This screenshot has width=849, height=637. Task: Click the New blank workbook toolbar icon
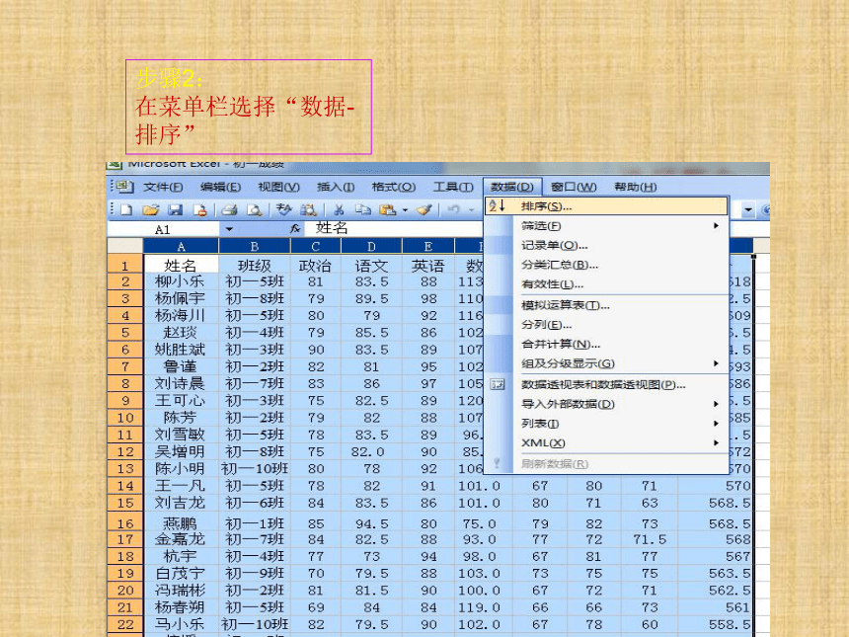point(126,209)
